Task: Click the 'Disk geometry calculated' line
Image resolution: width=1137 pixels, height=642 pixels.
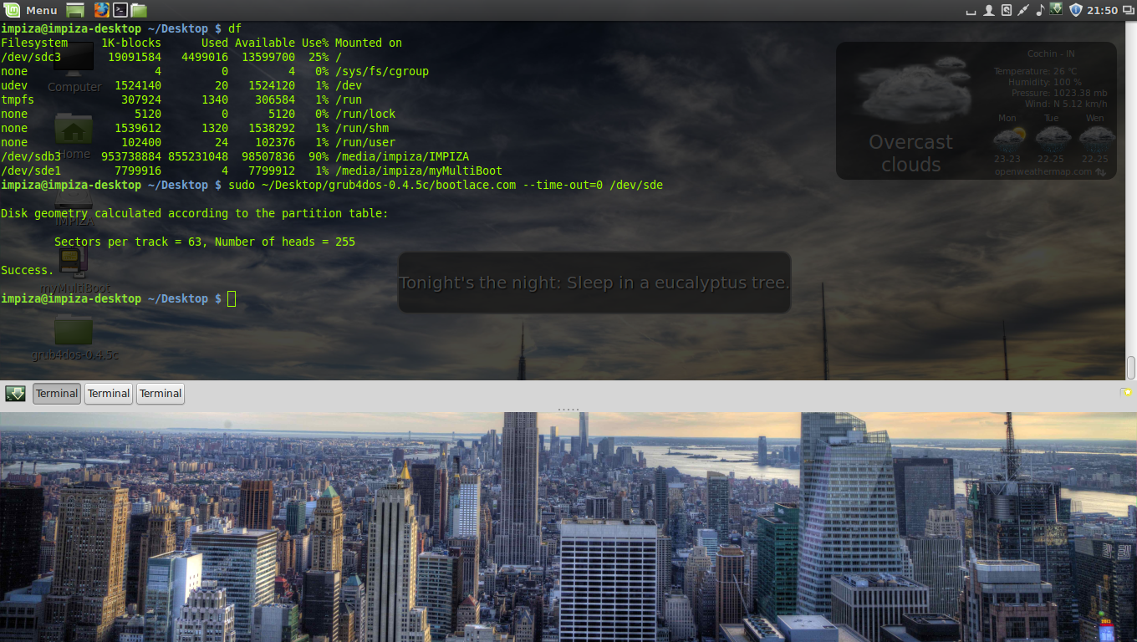Action: [195, 213]
